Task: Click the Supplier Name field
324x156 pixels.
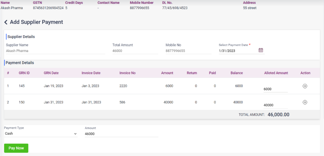Action: coord(55,51)
